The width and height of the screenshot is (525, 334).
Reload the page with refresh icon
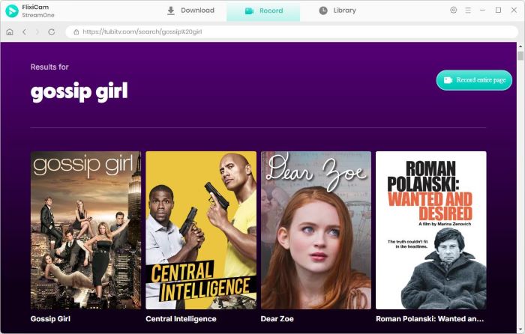tap(51, 31)
